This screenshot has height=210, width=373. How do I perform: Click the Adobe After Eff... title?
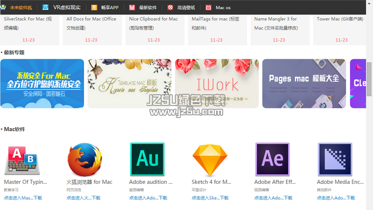pyautogui.click(x=275, y=182)
